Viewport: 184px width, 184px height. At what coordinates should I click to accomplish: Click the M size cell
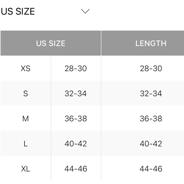point(26,119)
